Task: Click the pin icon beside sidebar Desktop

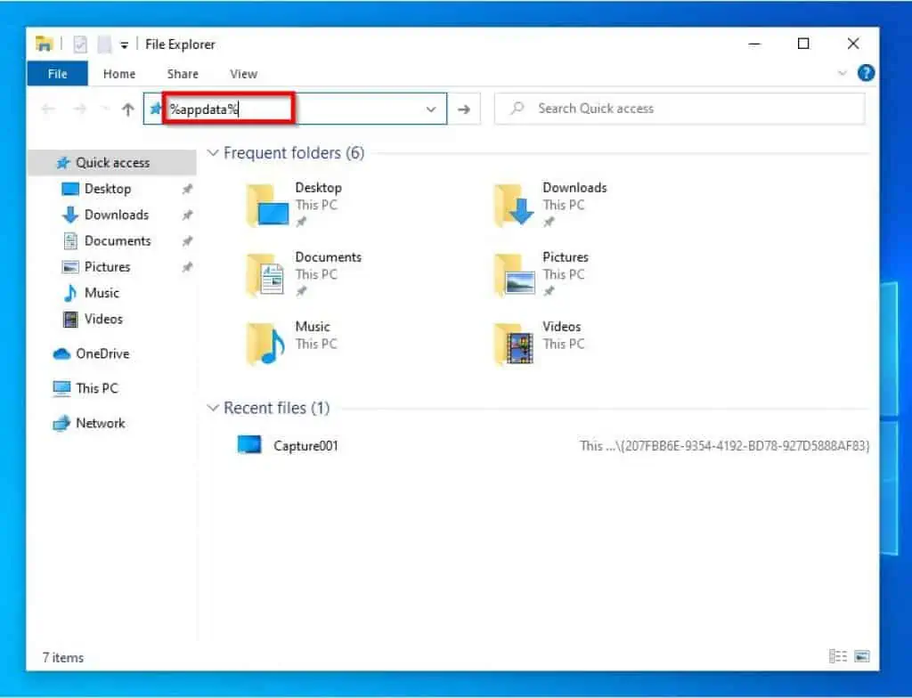Action: (187, 189)
